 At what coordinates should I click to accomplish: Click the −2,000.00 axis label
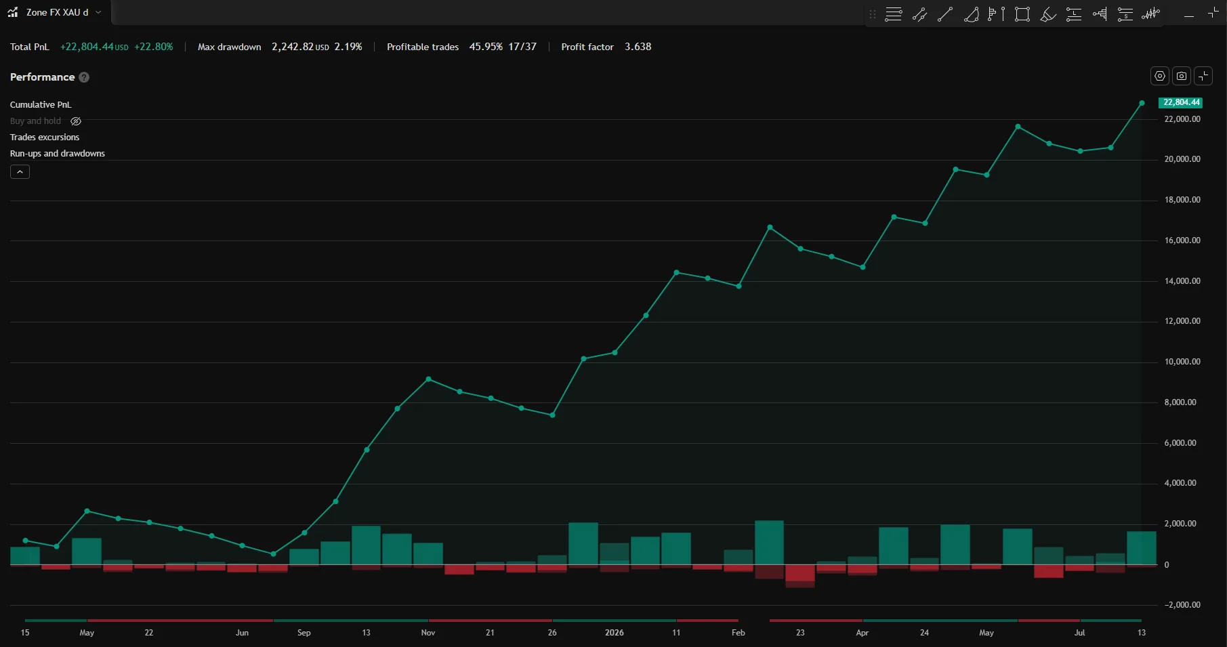coord(1182,605)
